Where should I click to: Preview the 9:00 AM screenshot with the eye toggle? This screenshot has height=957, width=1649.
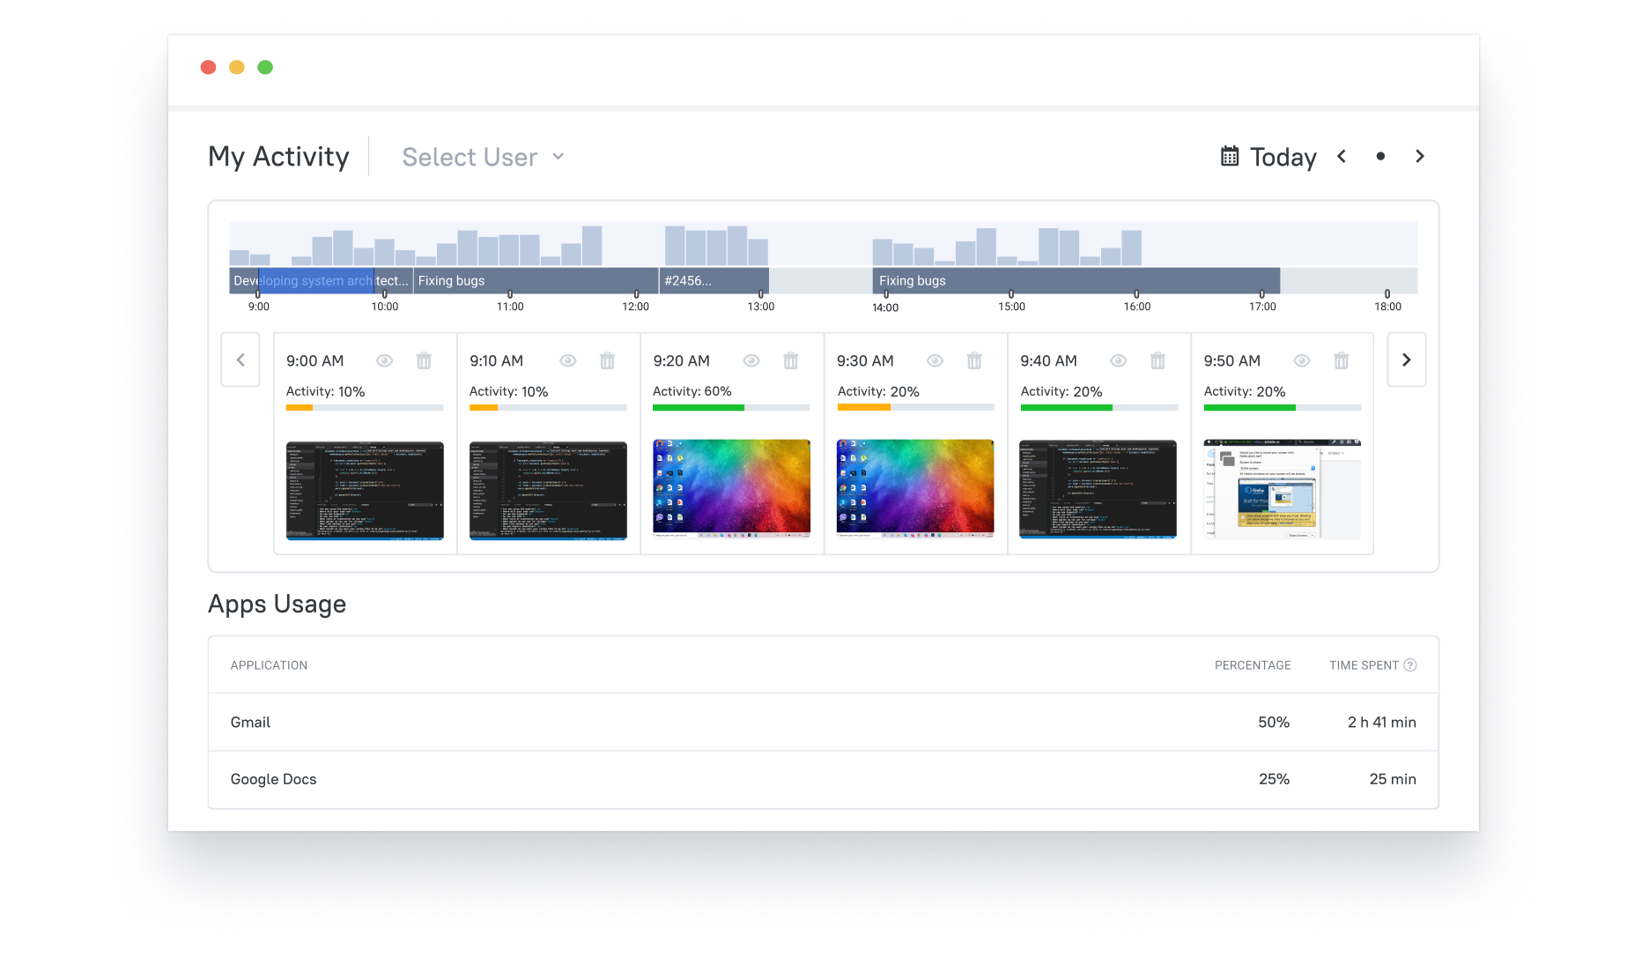(384, 360)
